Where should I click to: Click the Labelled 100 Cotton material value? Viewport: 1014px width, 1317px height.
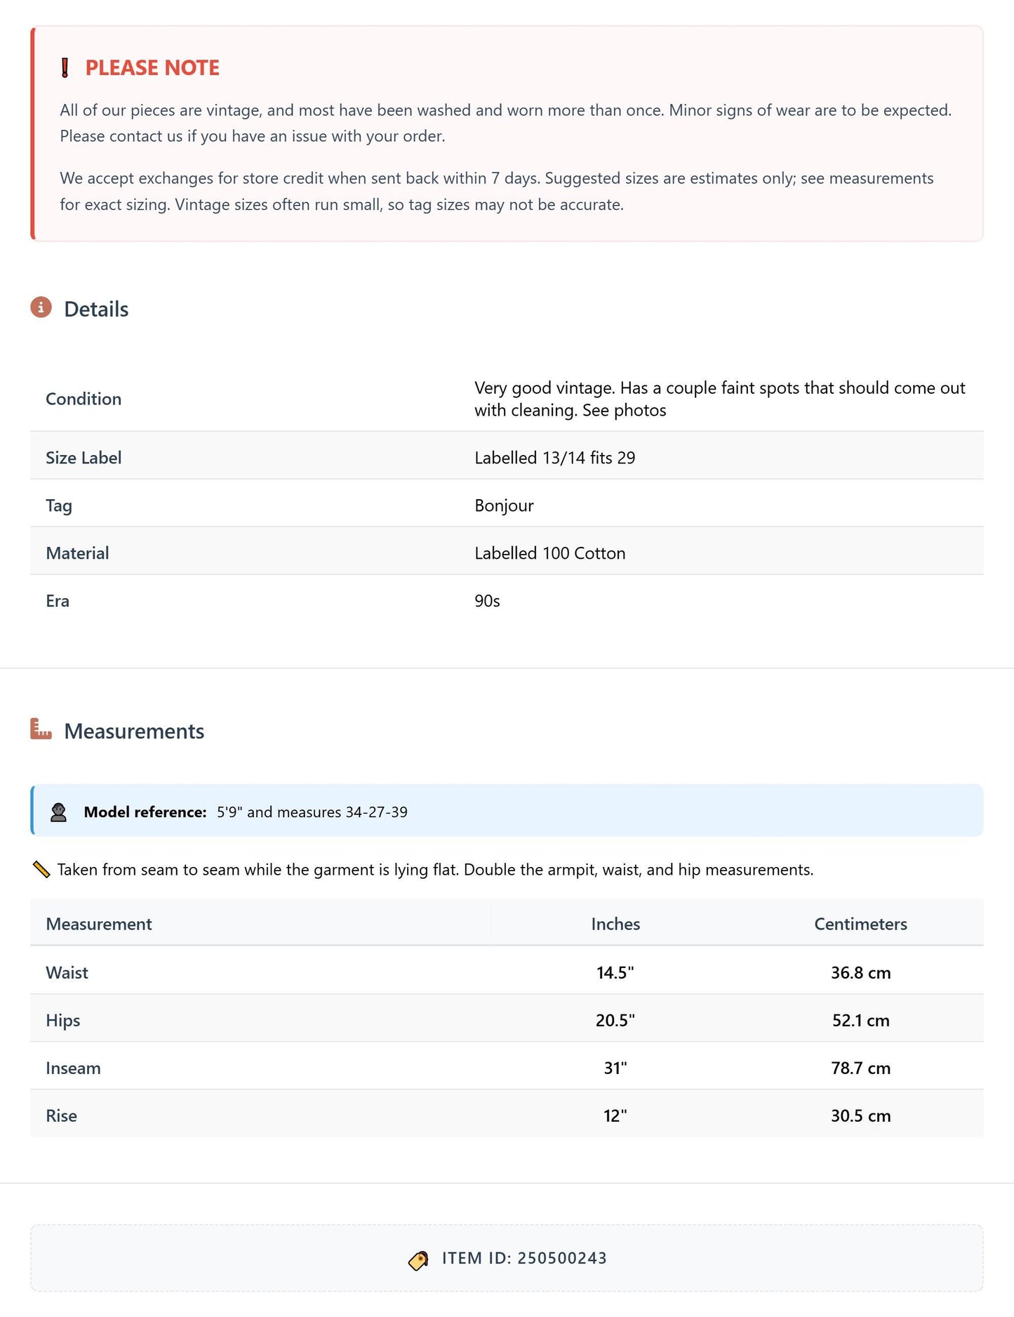click(x=549, y=553)
